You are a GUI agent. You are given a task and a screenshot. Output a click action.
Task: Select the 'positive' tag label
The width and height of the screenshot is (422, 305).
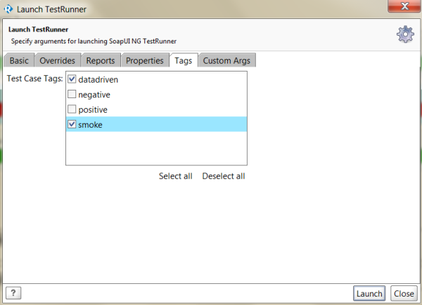pyautogui.click(x=93, y=109)
